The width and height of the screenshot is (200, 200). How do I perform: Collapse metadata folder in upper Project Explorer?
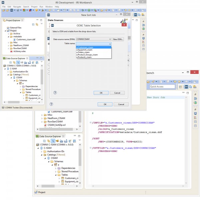pos(8,37)
